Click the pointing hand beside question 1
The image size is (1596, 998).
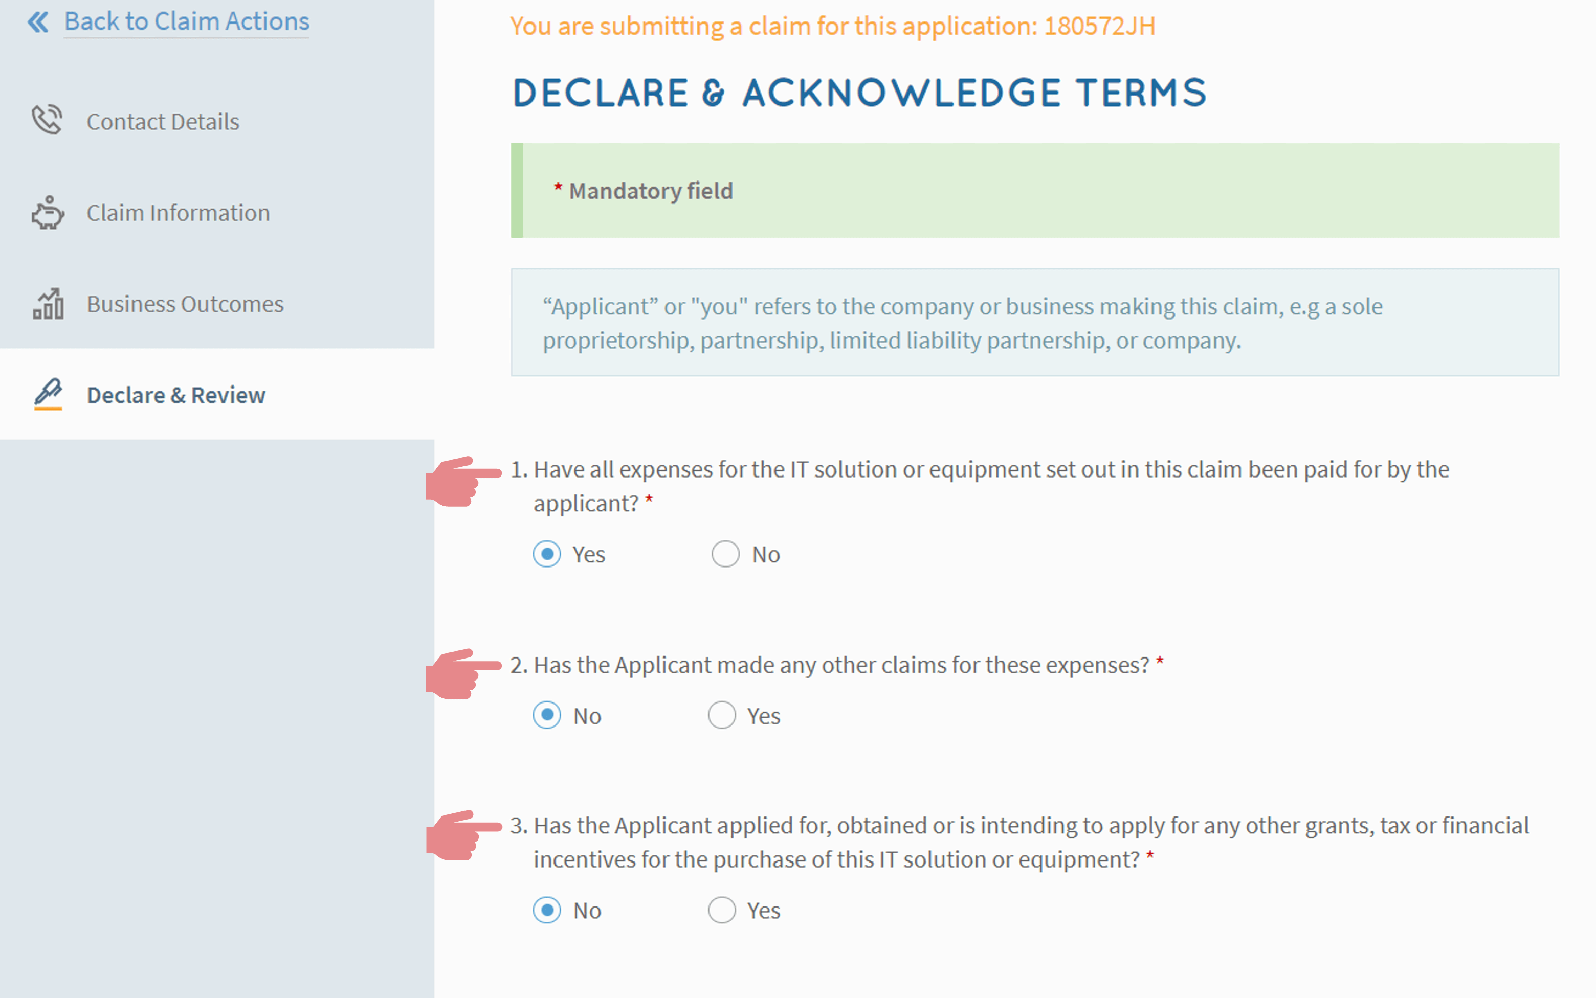[462, 481]
